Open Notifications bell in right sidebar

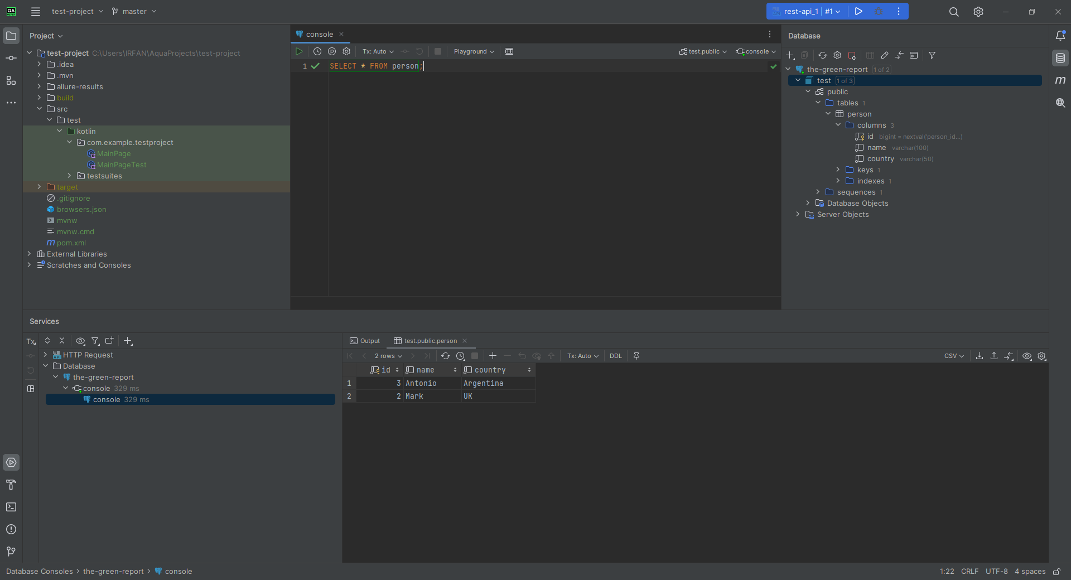coord(1060,36)
